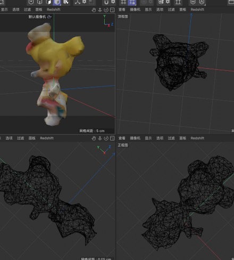Click the 网格间距 : 5 cm text
This screenshot has width=234, height=260.
(x=92, y=131)
